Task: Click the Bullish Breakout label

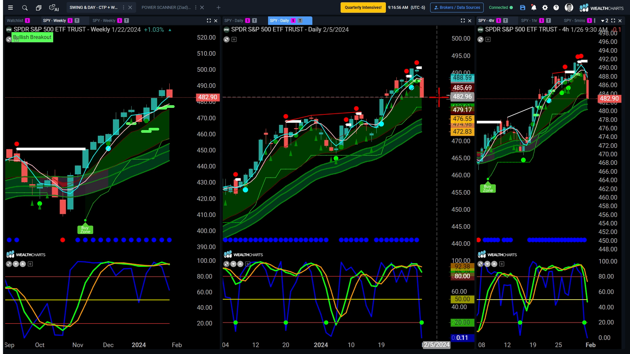Action: tap(32, 37)
